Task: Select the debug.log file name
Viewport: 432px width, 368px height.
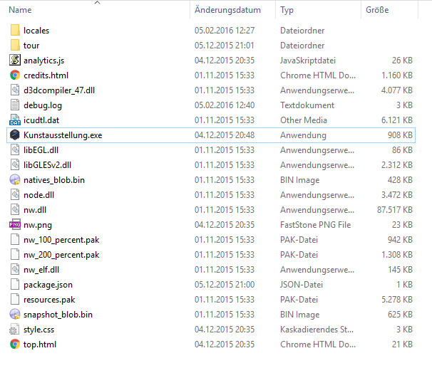Action: tap(42, 105)
